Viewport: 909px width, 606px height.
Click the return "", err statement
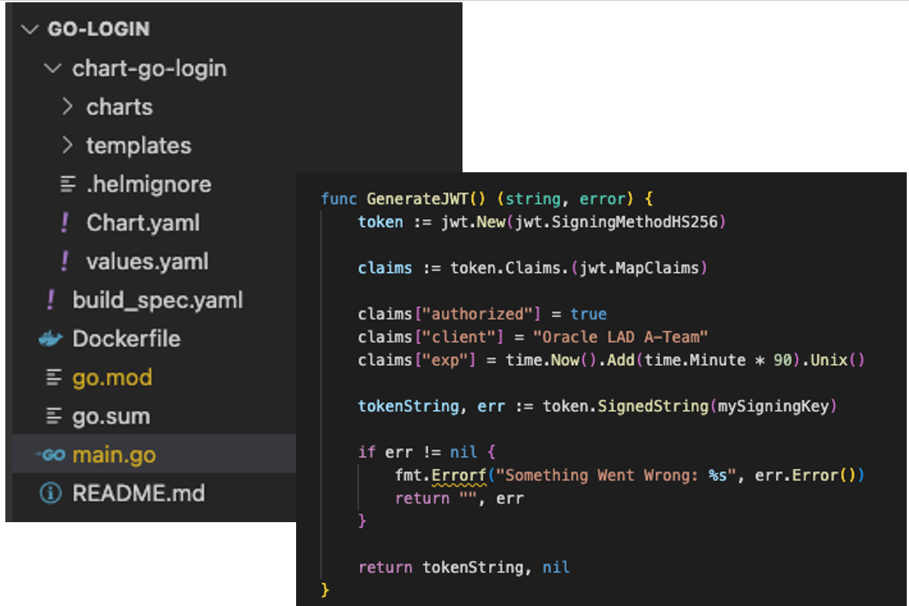pos(459,499)
